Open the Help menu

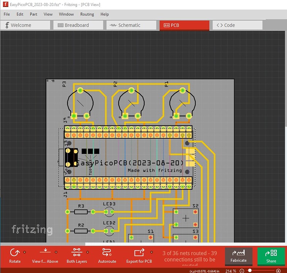(x=104, y=14)
